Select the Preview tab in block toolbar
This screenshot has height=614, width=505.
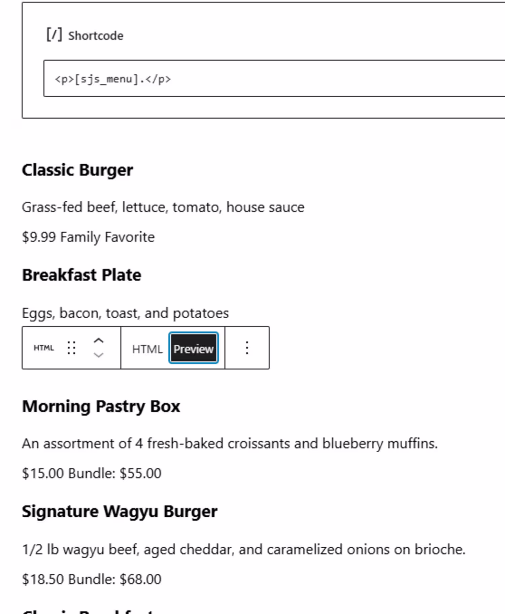pos(194,349)
